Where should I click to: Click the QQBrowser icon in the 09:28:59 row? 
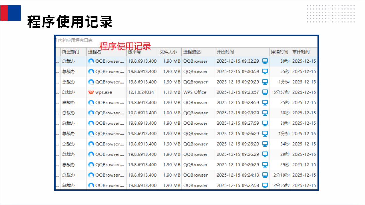point(91,103)
